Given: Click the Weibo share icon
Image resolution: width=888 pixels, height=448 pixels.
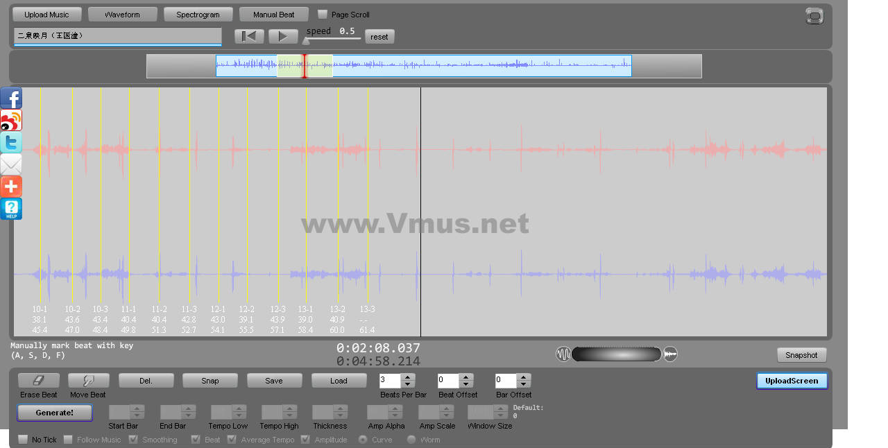Looking at the screenshot, I should [11, 121].
